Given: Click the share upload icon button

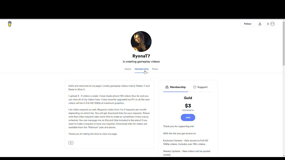Looking at the screenshot, I should (x=260, y=24).
